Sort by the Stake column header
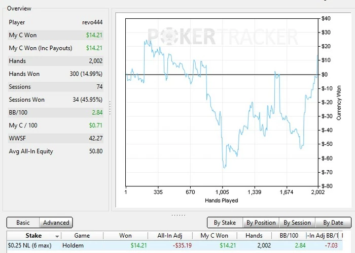Viewport: 355px width, 253px height. click(33, 236)
